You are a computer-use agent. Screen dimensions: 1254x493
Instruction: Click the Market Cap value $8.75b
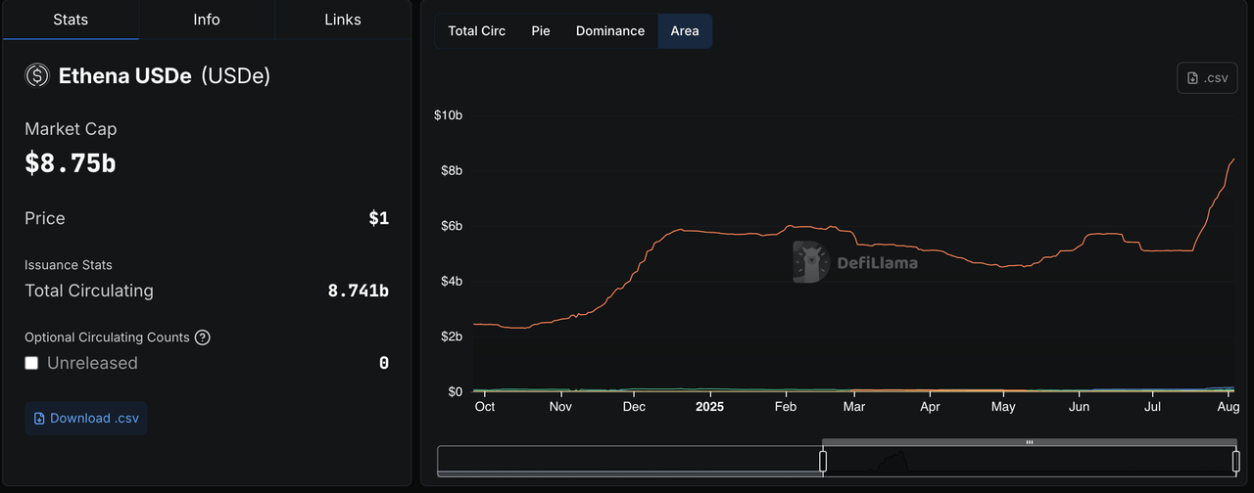[71, 163]
